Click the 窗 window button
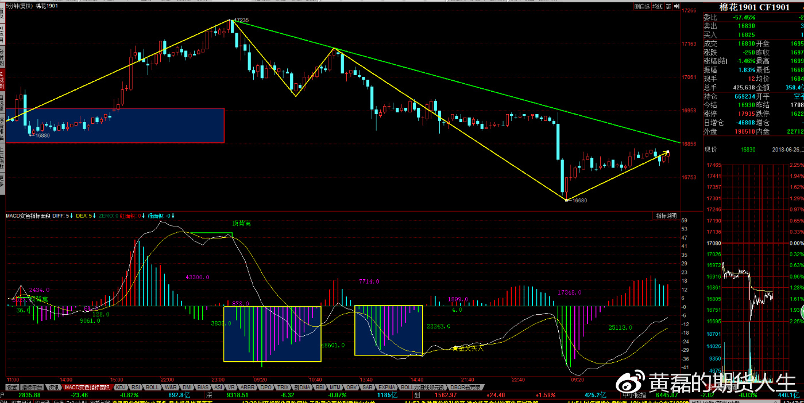804x403 pixels. pos(668,6)
